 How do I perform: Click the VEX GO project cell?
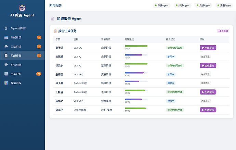point(78,48)
